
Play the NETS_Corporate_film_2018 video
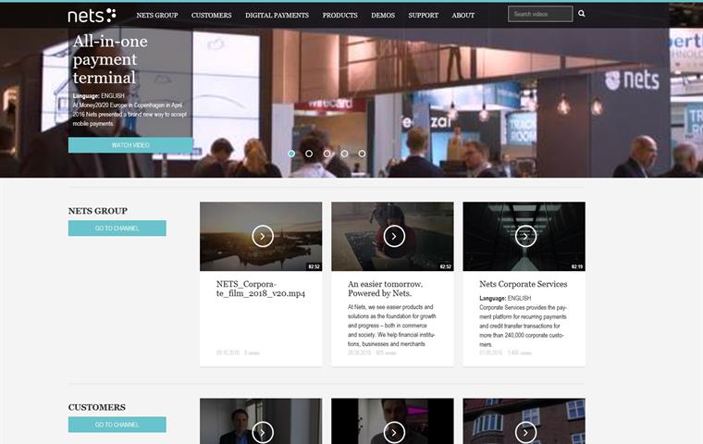[263, 237]
